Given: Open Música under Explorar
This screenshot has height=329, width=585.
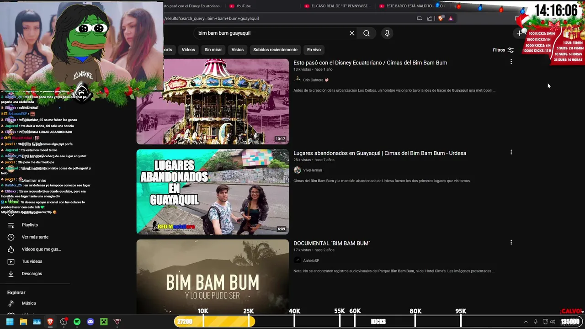Looking at the screenshot, I should [29, 303].
